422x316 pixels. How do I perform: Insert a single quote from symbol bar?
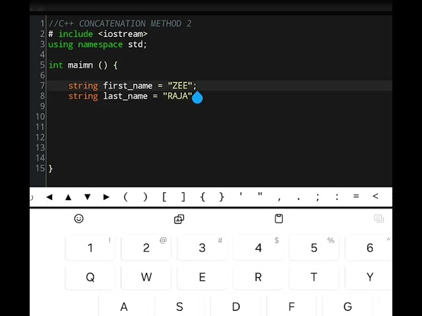click(x=241, y=196)
